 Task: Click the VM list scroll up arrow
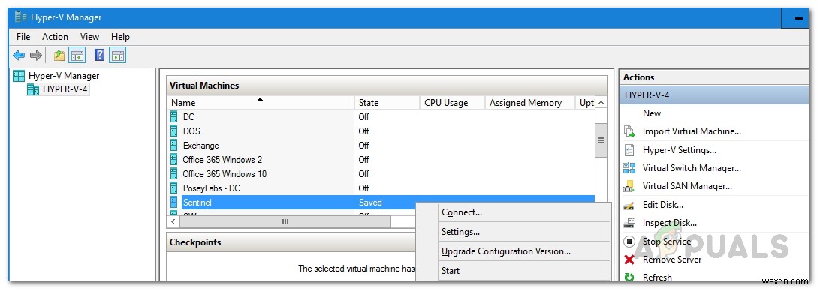601,103
